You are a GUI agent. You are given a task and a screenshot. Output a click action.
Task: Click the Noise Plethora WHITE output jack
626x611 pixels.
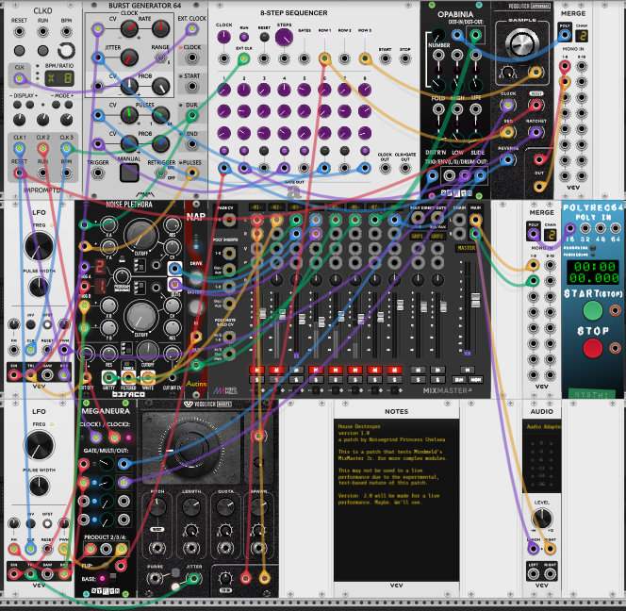point(147,377)
